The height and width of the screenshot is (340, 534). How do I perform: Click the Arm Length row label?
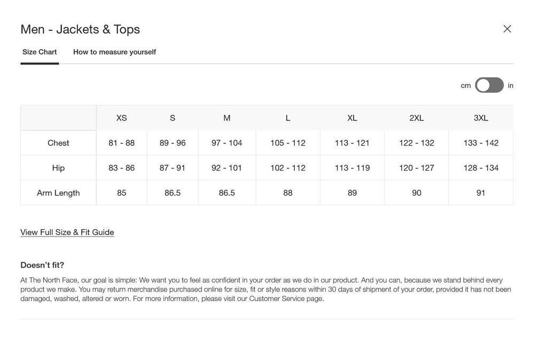[x=58, y=193]
